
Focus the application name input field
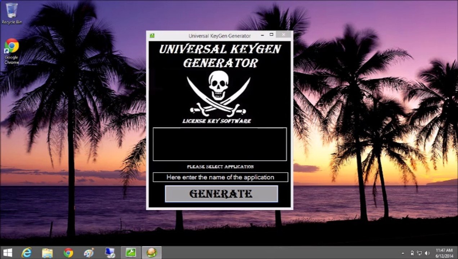tap(220, 177)
